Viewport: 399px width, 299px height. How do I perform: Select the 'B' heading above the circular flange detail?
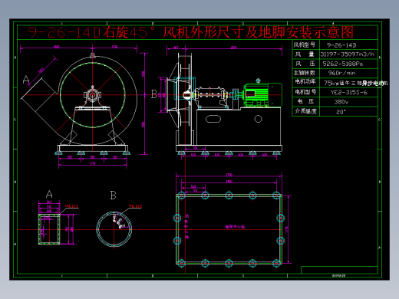(x=113, y=195)
